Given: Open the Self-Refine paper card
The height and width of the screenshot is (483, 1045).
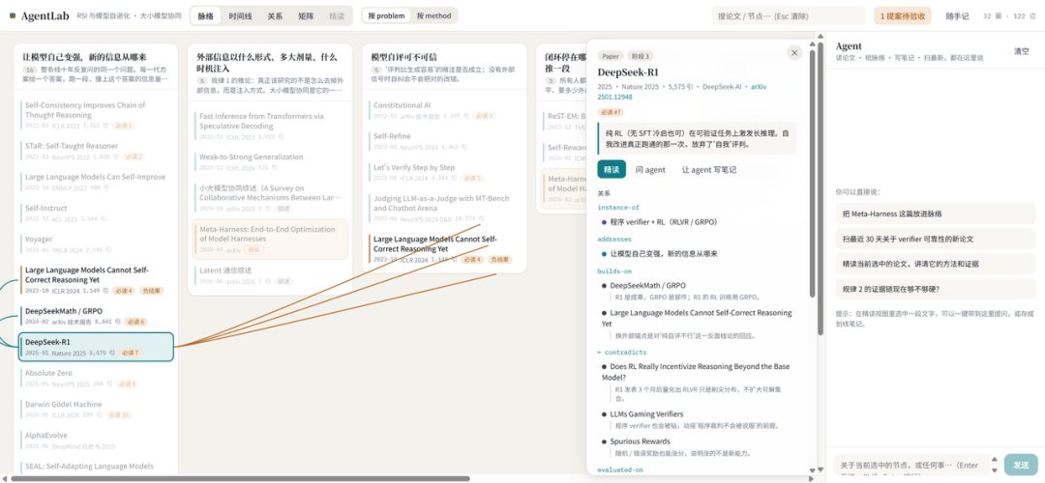Looking at the screenshot, I should click(x=445, y=141).
